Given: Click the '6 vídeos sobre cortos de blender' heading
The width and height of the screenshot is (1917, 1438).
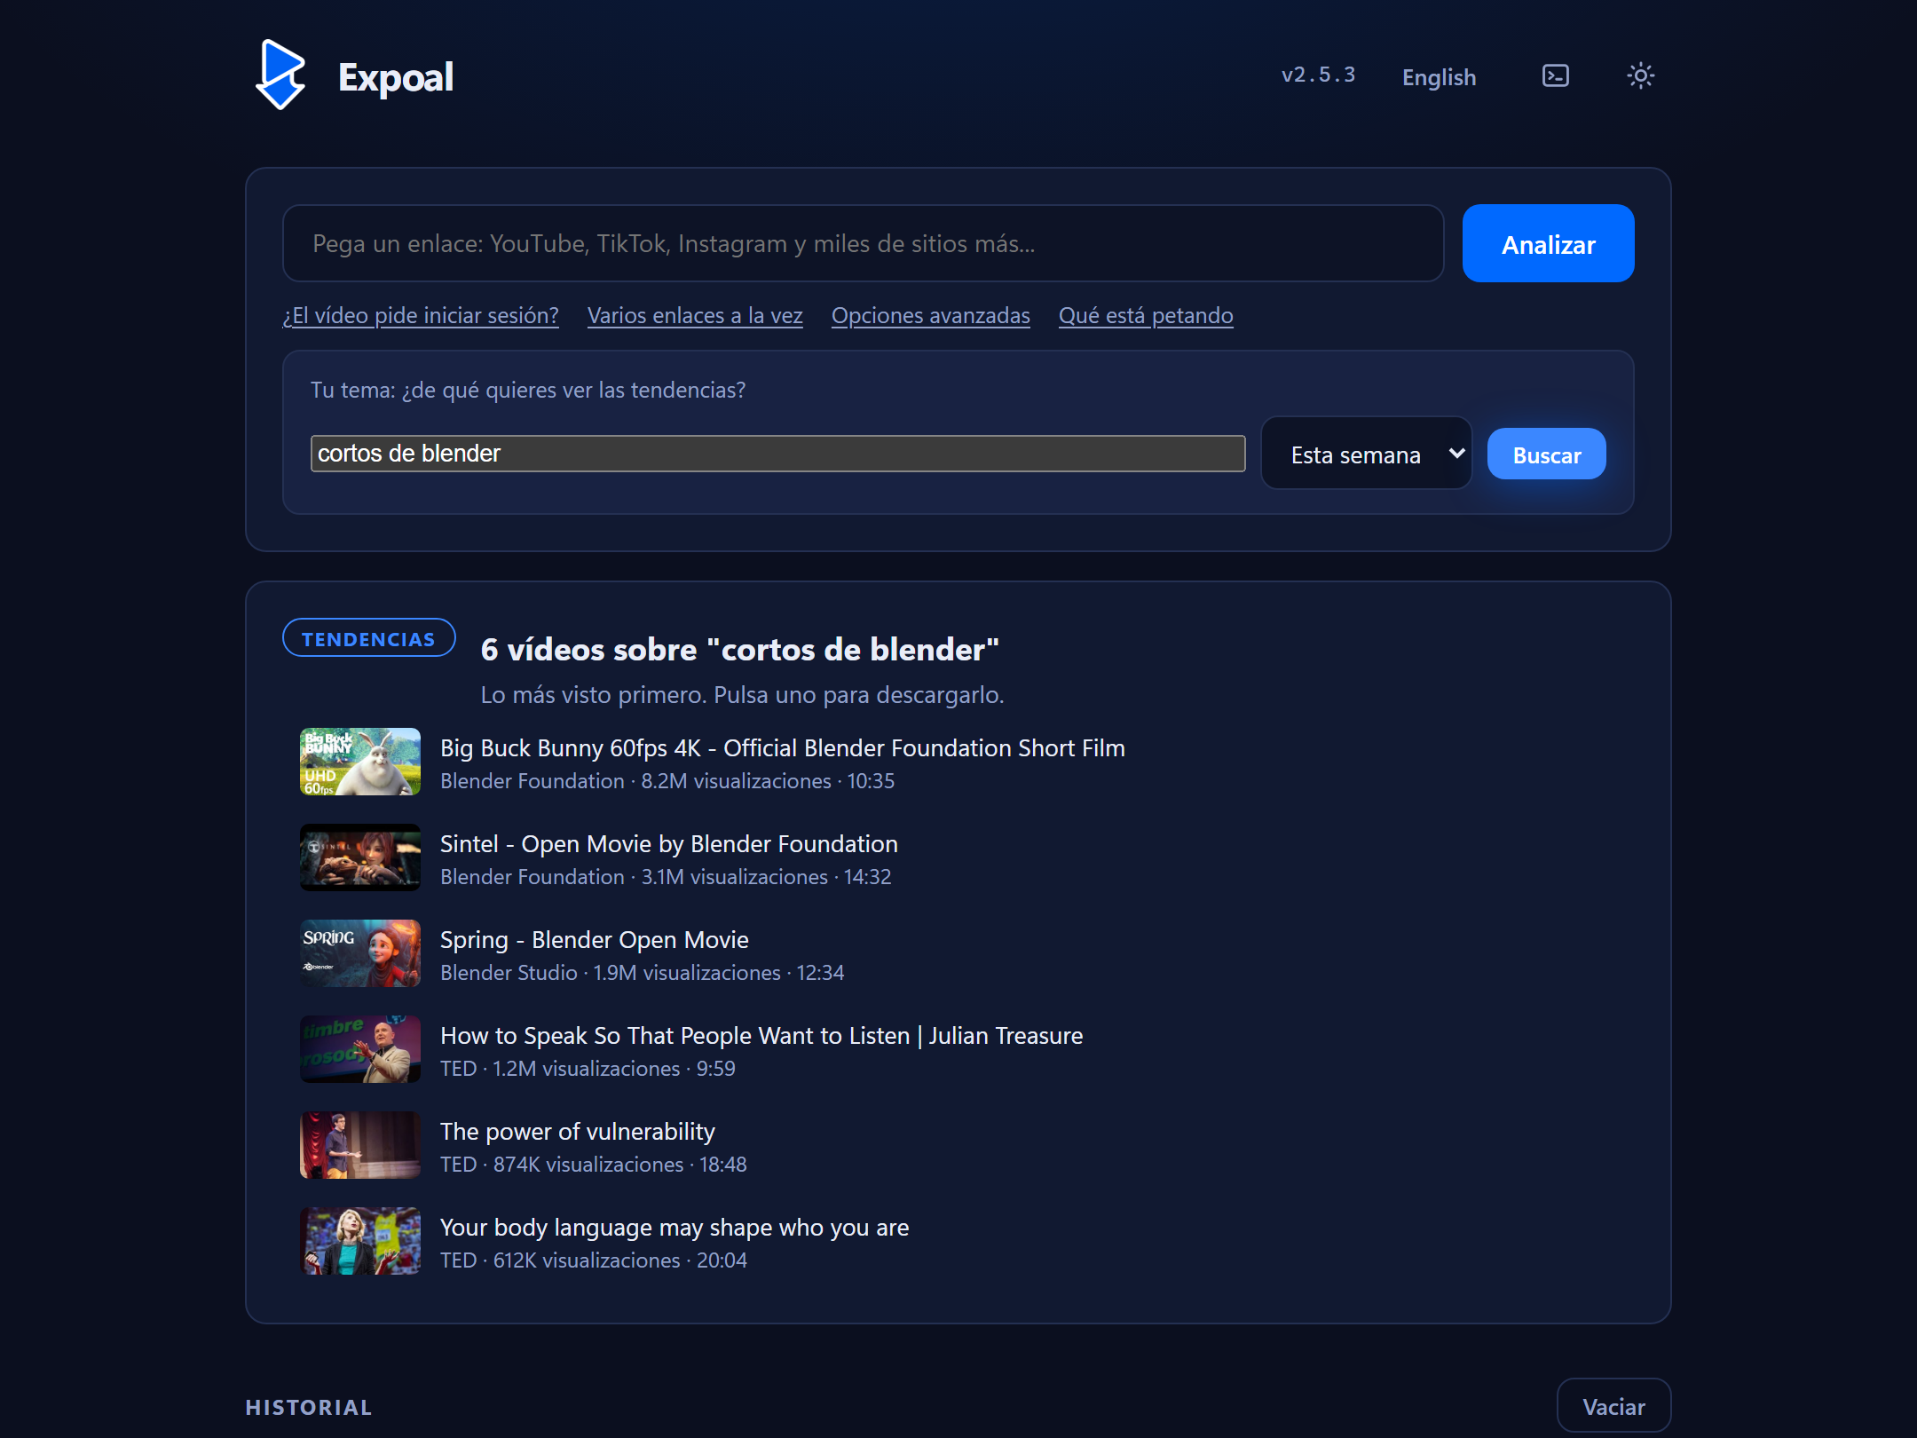Looking at the screenshot, I should 739,649.
